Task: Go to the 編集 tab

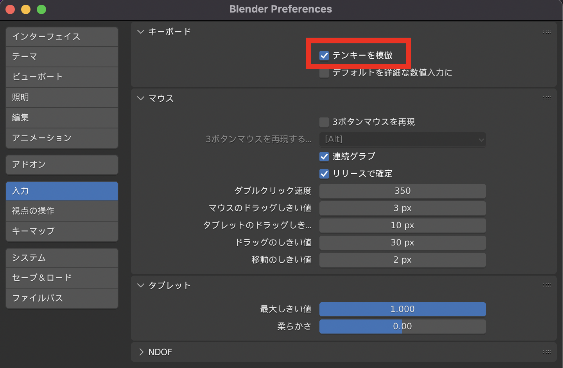Action: (62, 118)
